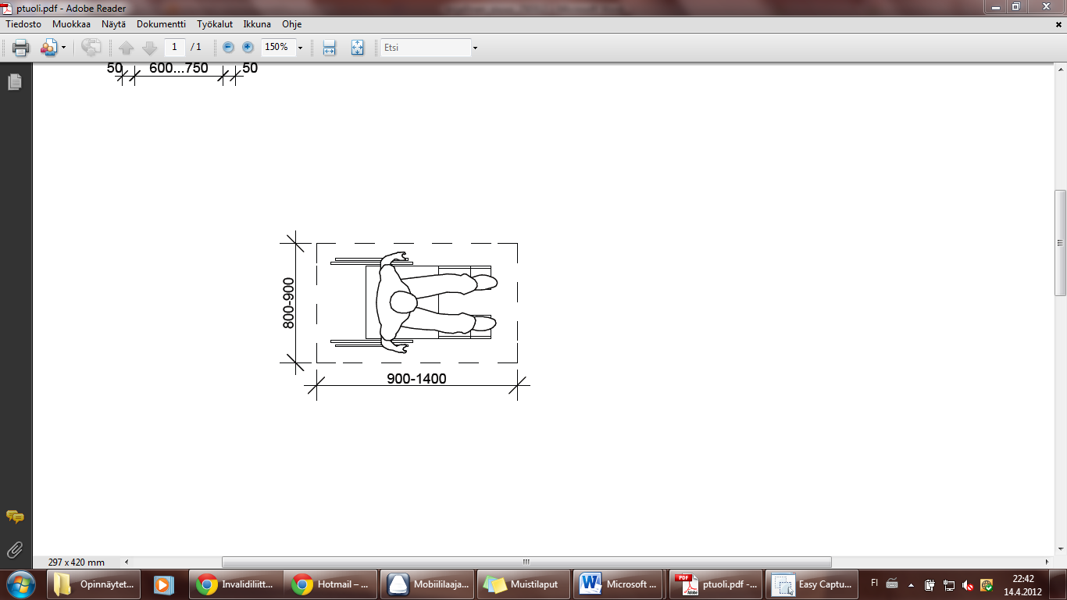The image size is (1067, 600).
Task: Click the wheelchair user drawing
Action: pyautogui.click(x=414, y=303)
